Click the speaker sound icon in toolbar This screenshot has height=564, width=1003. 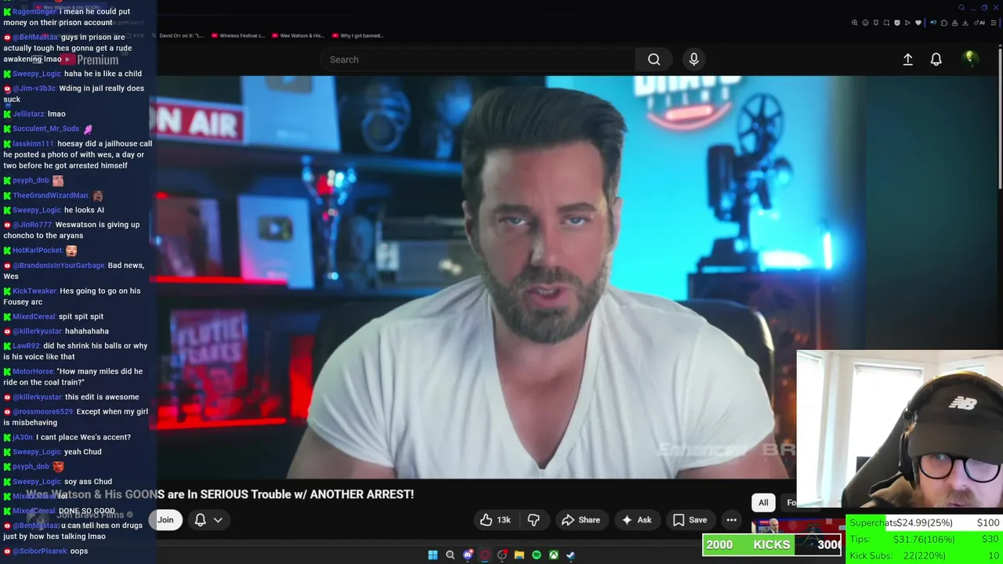coord(933,23)
